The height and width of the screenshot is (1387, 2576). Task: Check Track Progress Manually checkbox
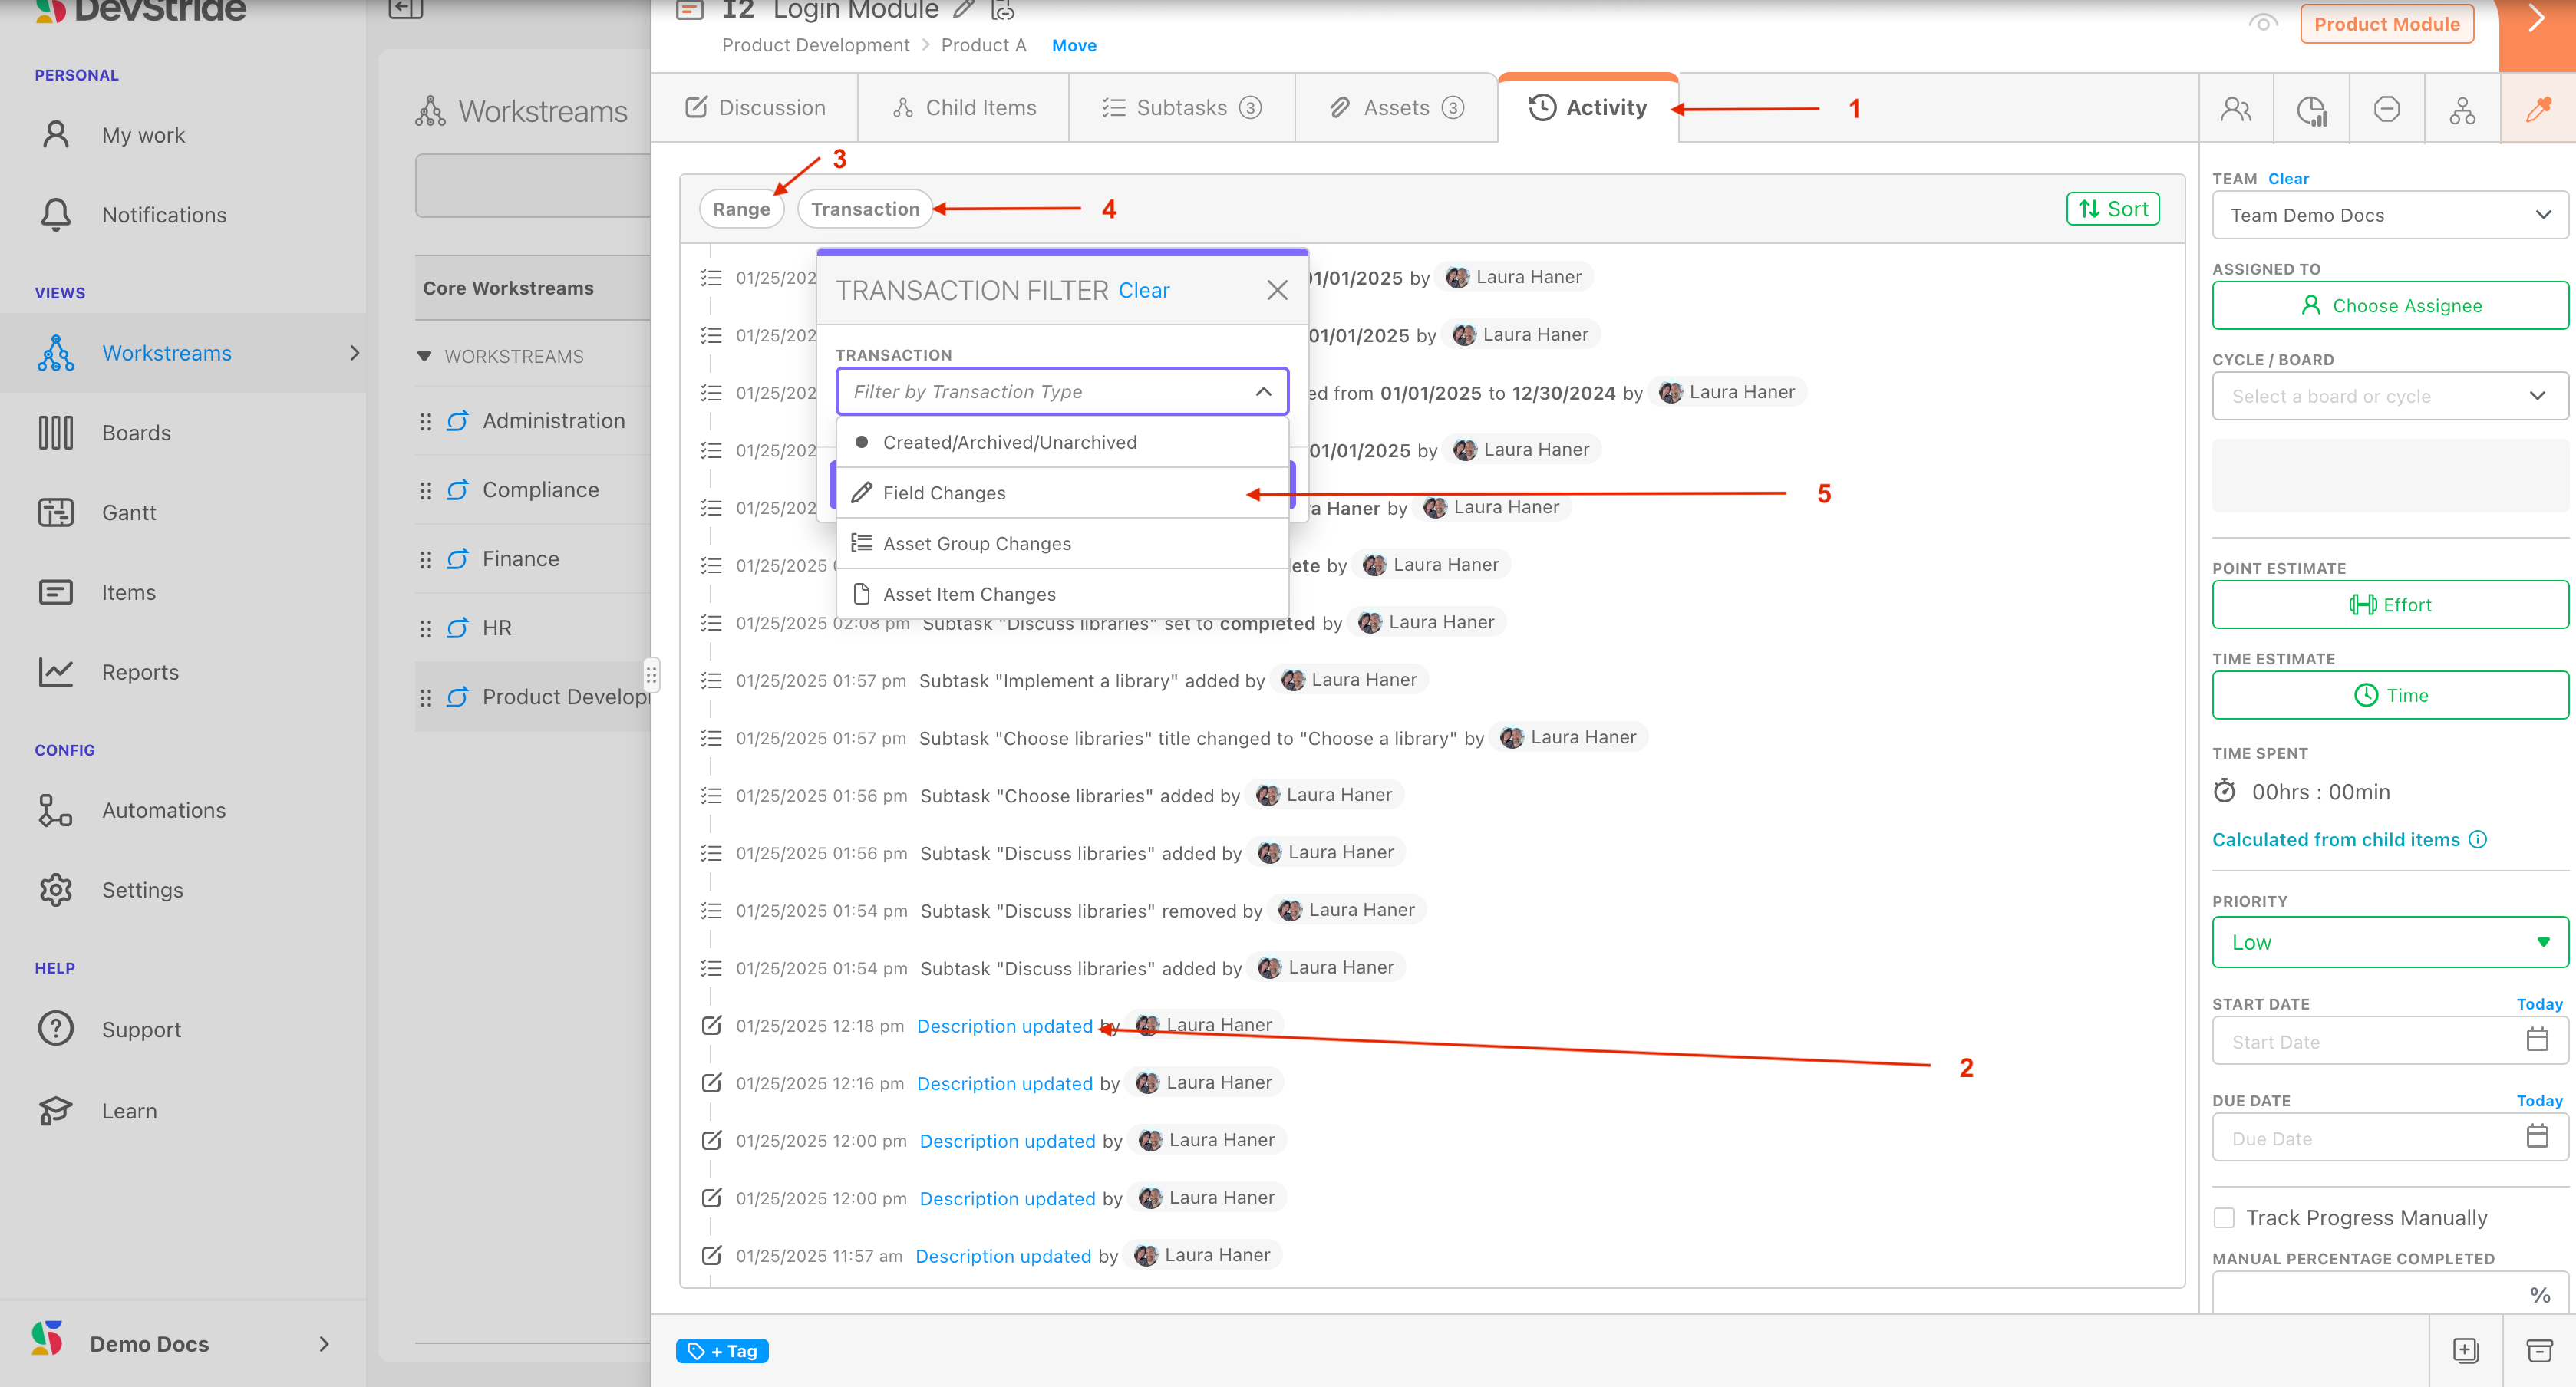pos(2224,1217)
